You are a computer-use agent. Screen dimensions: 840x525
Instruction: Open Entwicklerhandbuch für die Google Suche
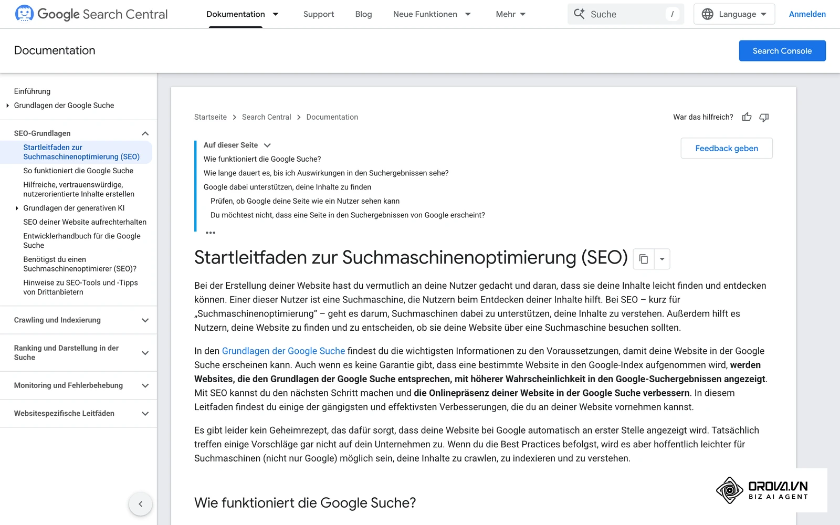(x=82, y=241)
